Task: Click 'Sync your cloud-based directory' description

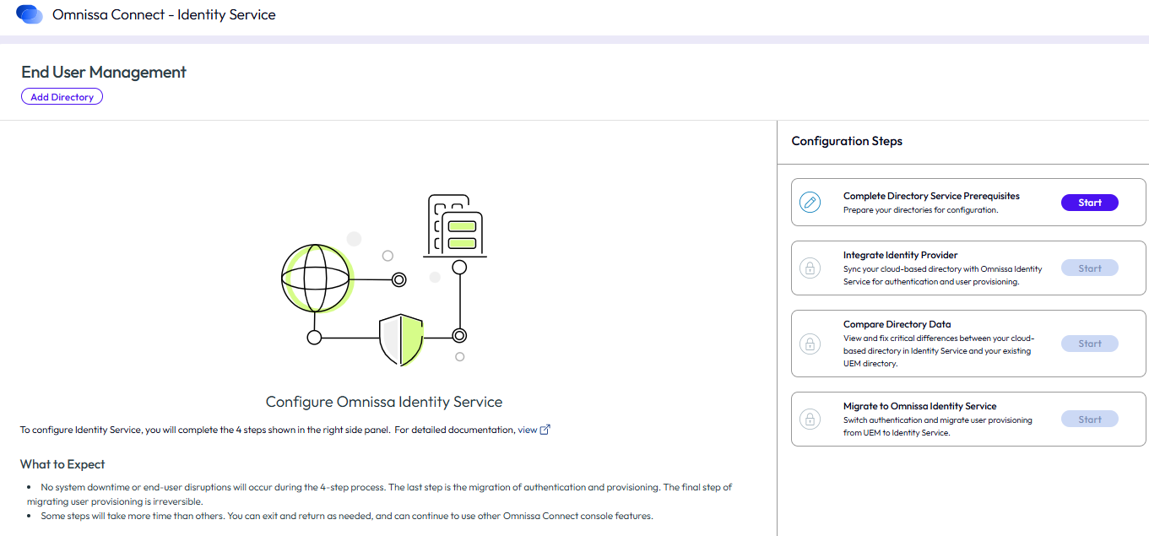Action: tap(942, 275)
